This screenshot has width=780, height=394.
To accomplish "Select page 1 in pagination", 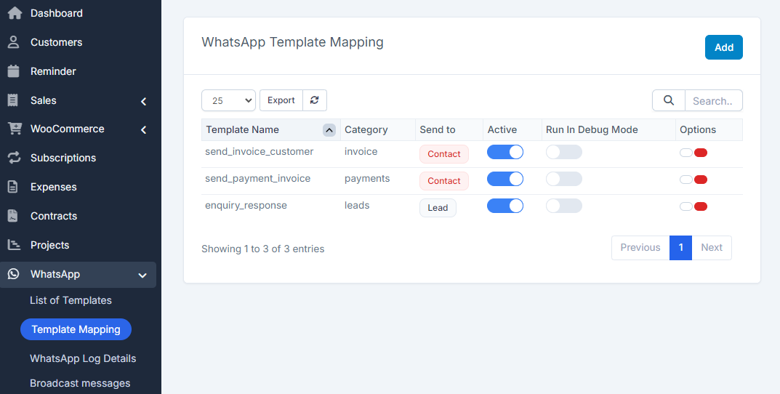I will (x=680, y=248).
